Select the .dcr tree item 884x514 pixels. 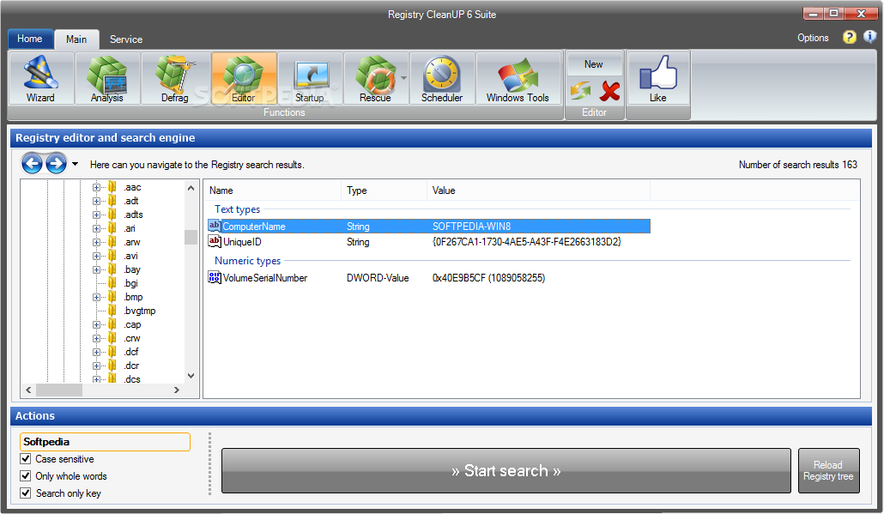(131, 366)
